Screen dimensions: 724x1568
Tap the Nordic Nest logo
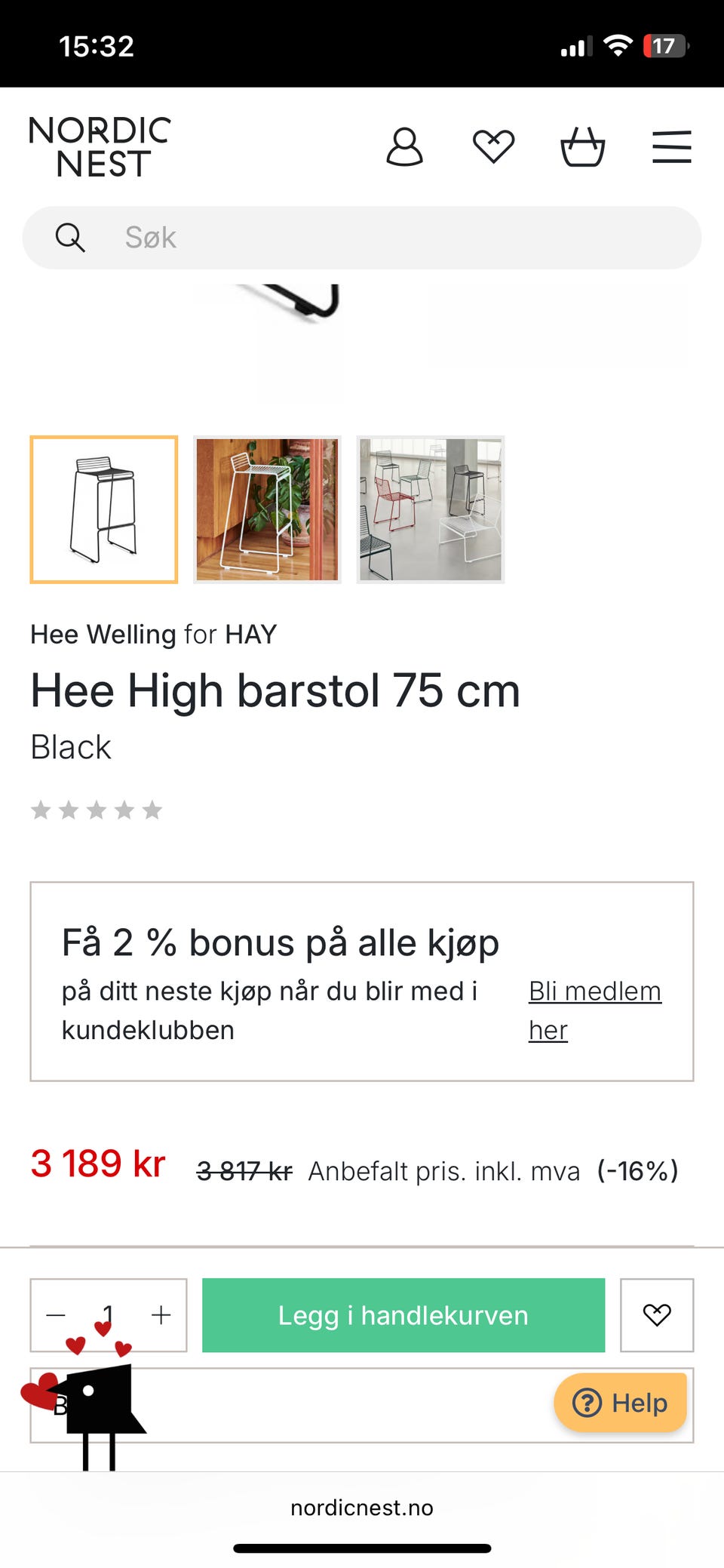(100, 146)
